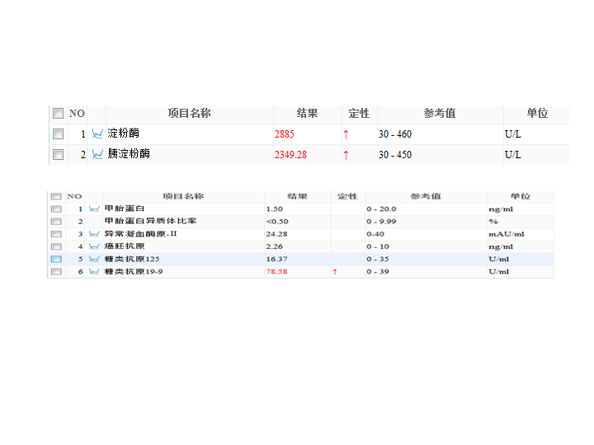Select the 淀粉酶 item name
The width and height of the screenshot is (594, 445).
point(124,133)
